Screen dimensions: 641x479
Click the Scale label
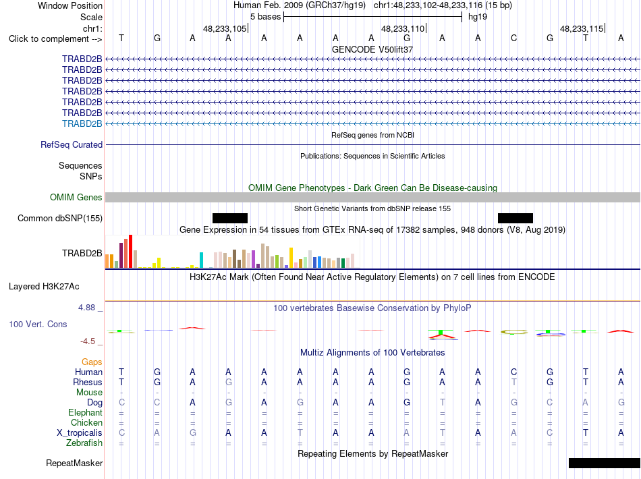tap(91, 17)
